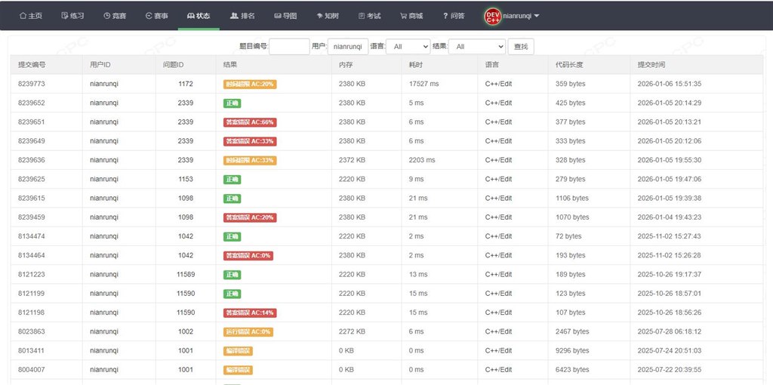Click the 用户 username input field
773x385 pixels.
[348, 47]
